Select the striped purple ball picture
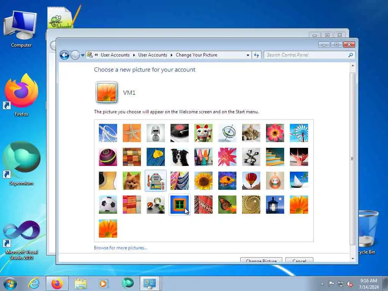Image resolution: width=388 pixels, height=291 pixels. click(108, 157)
